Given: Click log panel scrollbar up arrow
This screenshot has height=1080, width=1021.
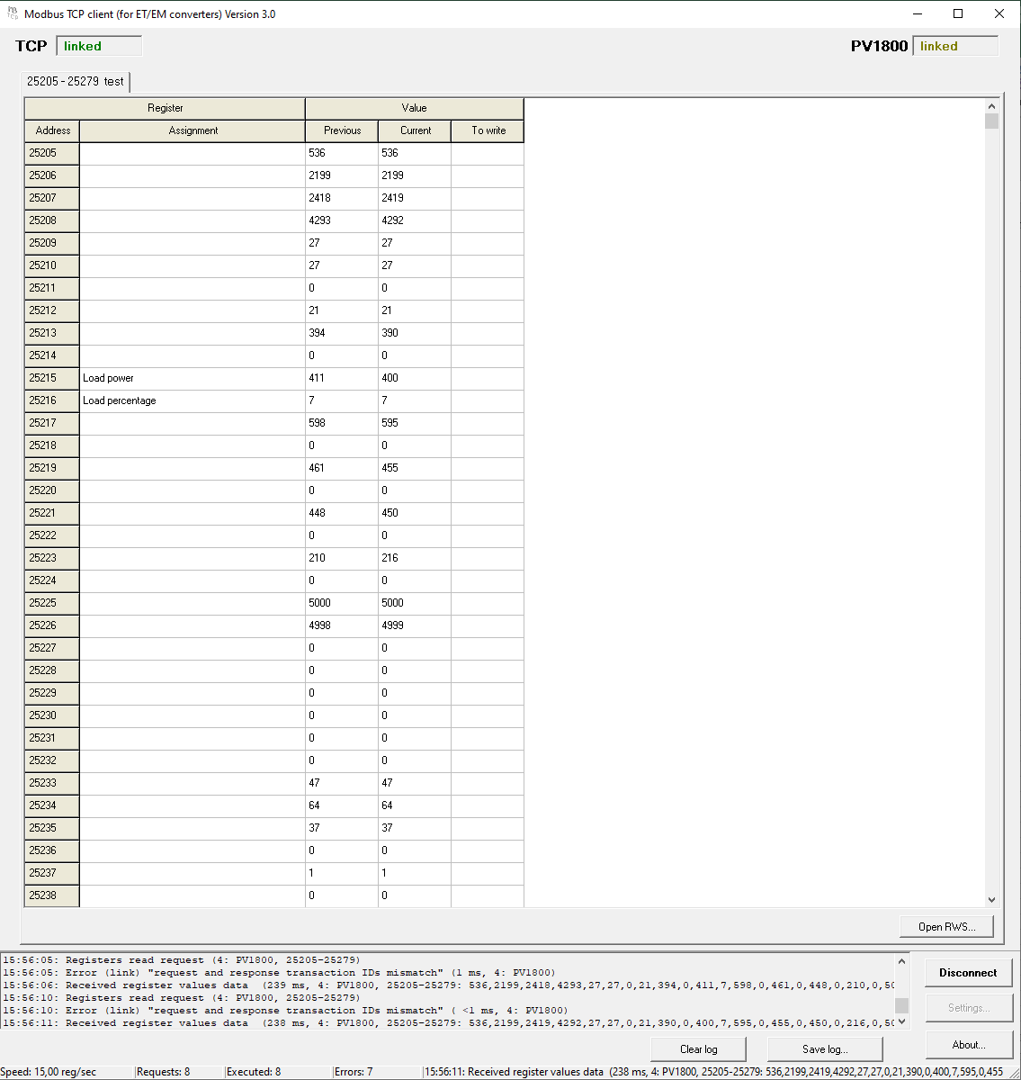Looking at the screenshot, I should (x=902, y=961).
